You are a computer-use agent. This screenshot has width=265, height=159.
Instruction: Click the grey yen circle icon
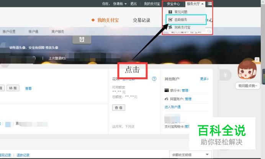point(225,75)
